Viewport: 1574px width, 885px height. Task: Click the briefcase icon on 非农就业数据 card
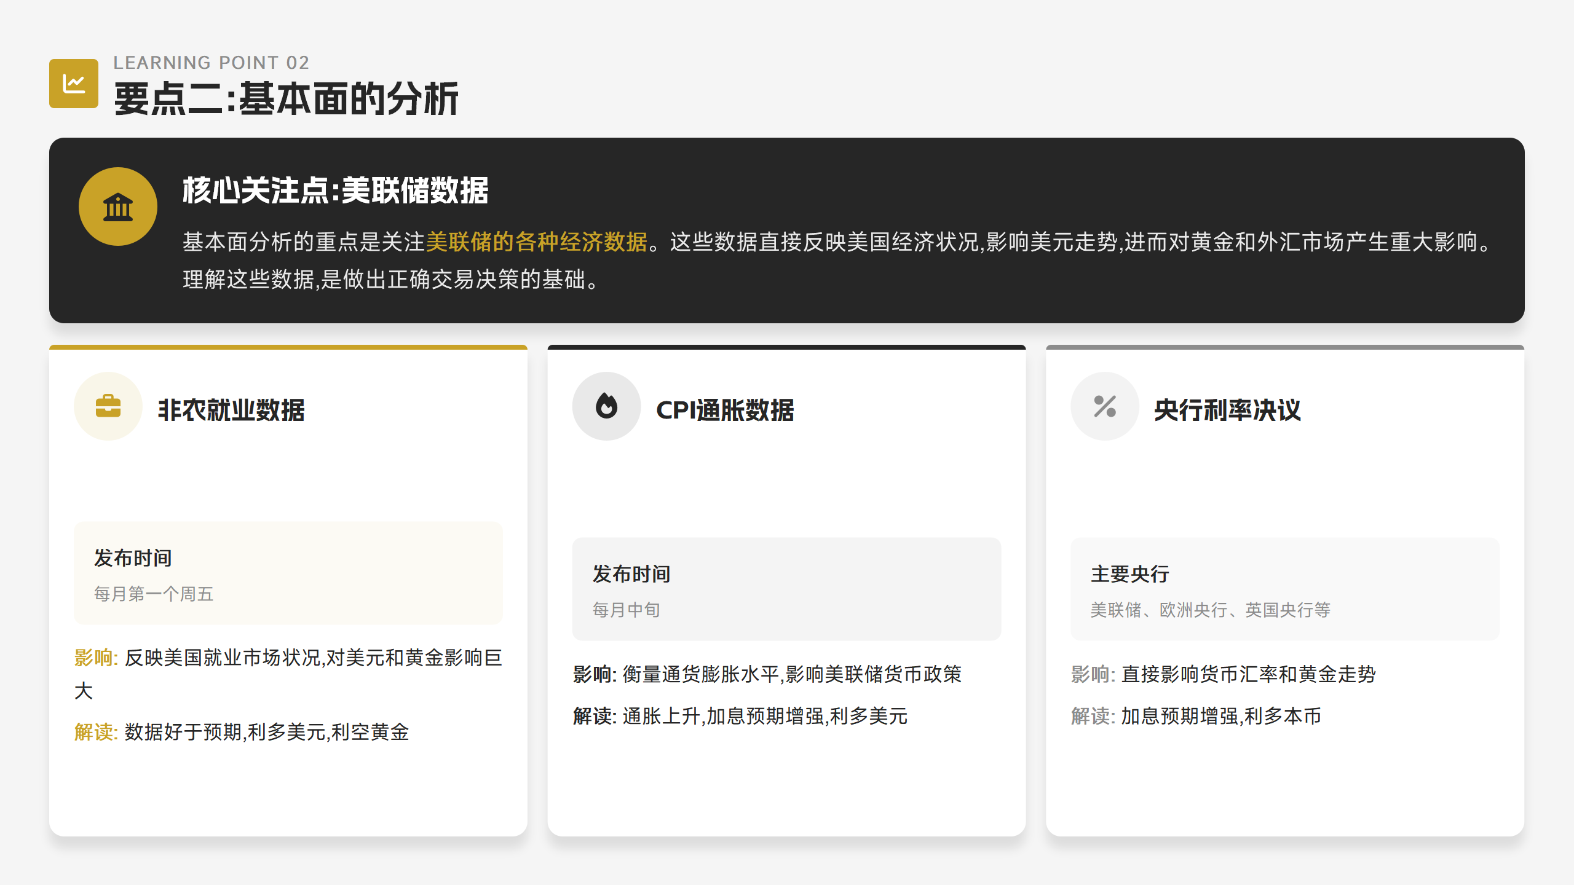coord(108,406)
